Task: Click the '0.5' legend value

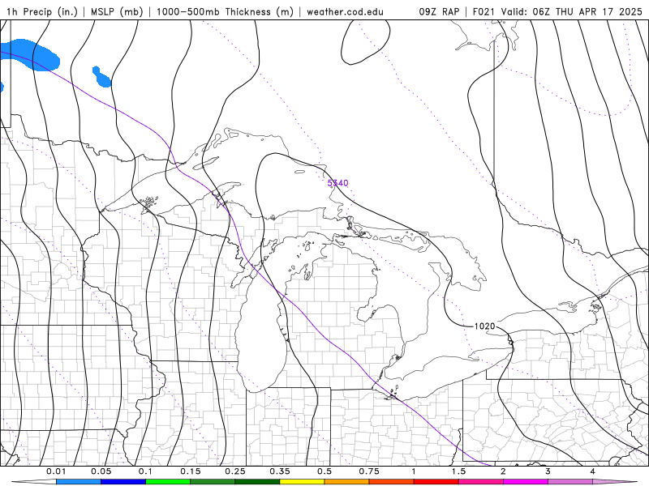Action: point(324,471)
